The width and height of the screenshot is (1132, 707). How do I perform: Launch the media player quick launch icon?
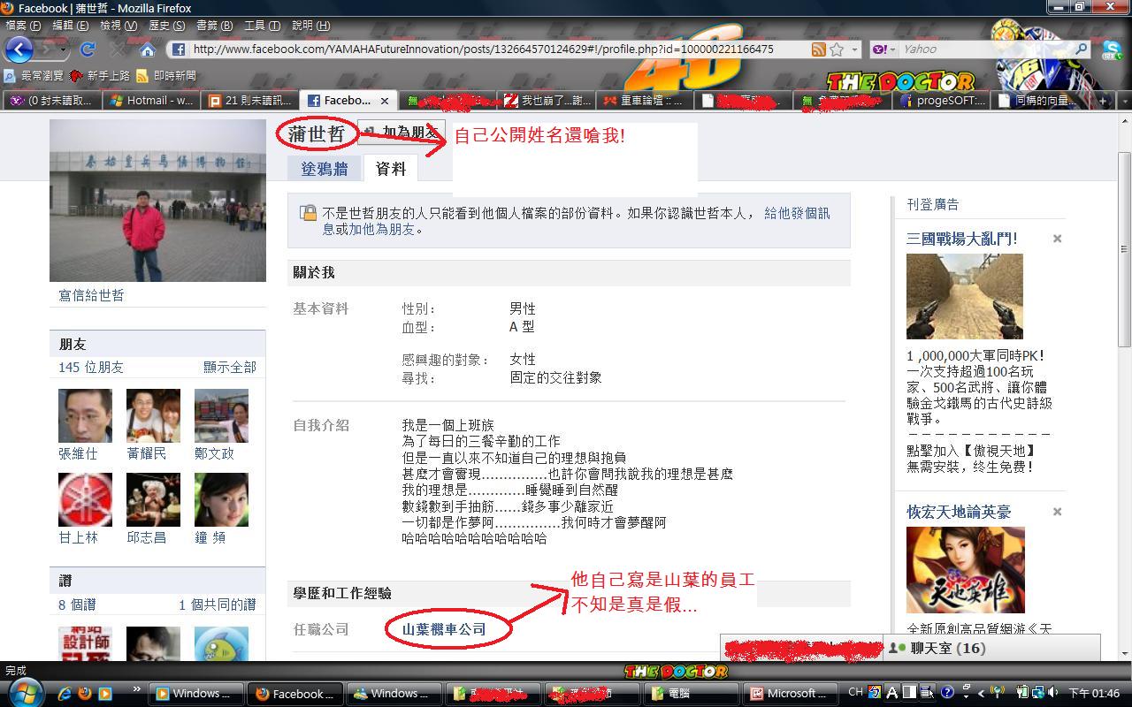tap(105, 694)
